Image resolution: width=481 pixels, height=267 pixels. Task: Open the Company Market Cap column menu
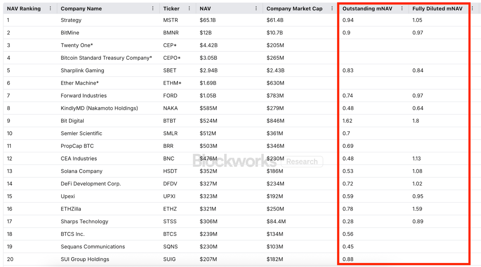pyautogui.click(x=332, y=8)
